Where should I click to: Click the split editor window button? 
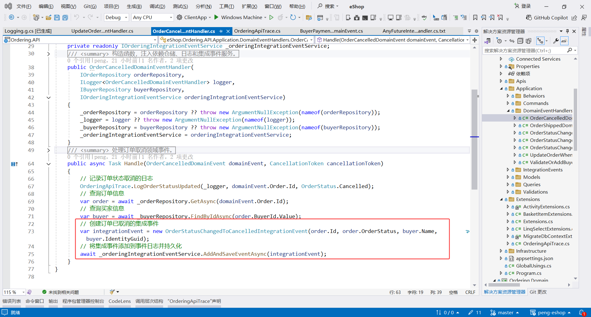click(x=475, y=40)
